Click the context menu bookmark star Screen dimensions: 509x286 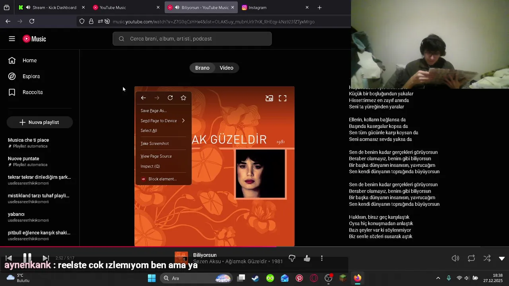click(183, 98)
